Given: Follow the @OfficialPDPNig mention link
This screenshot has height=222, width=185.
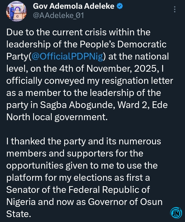Looking at the screenshot, I should [x=67, y=56].
